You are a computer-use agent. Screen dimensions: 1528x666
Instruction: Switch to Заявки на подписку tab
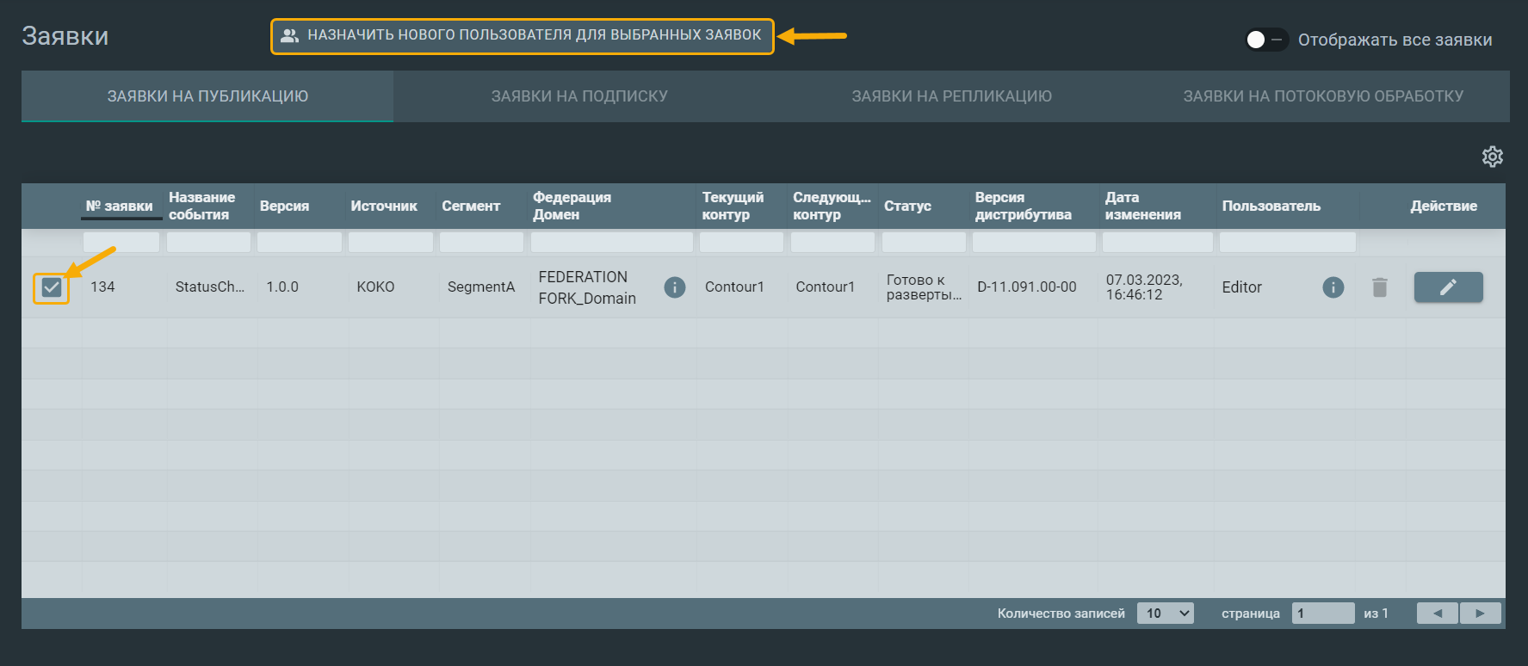[x=579, y=96]
